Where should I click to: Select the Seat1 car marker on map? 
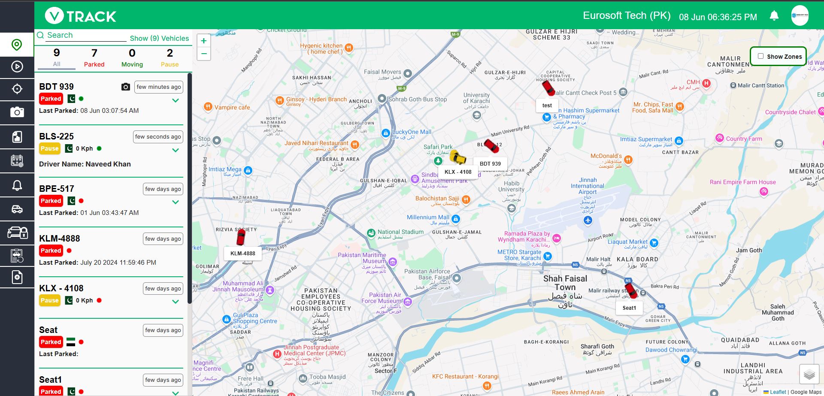pos(630,290)
